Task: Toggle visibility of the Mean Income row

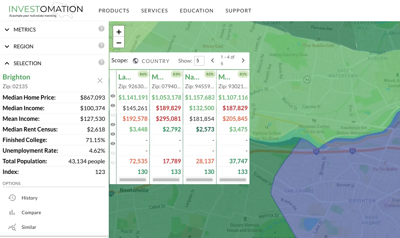Action: click(x=113, y=115)
